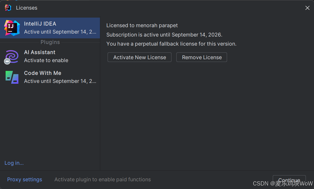Select the IntelliJ IDEA license entry title
Image resolution: width=314 pixels, height=189 pixels.
click(40, 24)
